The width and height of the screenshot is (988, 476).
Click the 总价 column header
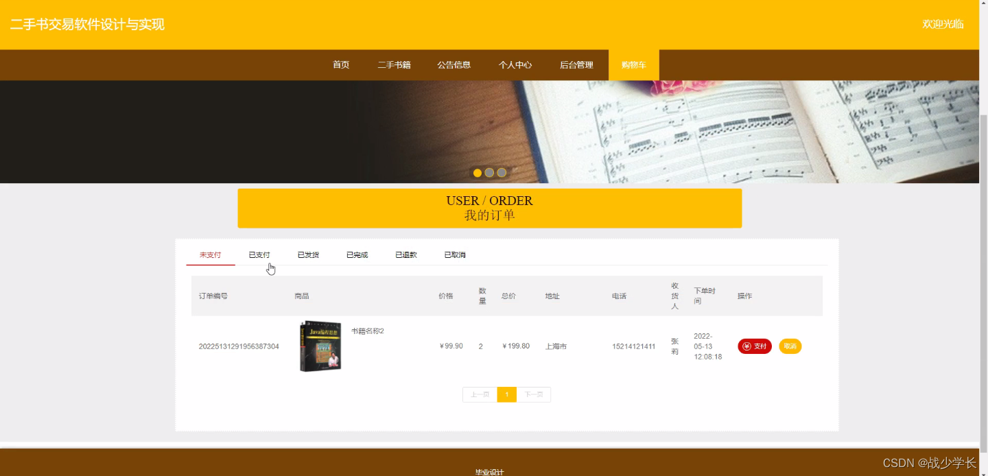click(x=508, y=296)
